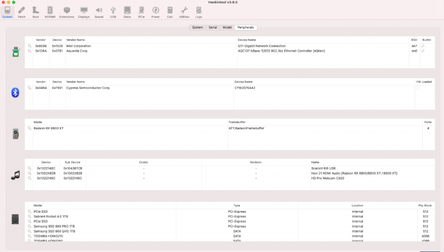Open the Calc toolbar section

pyautogui.click(x=170, y=12)
